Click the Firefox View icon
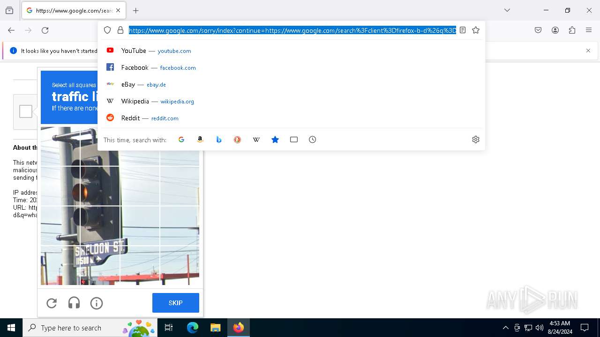This screenshot has height=337, width=600. [x=9, y=10]
